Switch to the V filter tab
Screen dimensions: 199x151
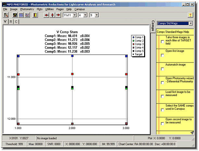click(5, 21)
